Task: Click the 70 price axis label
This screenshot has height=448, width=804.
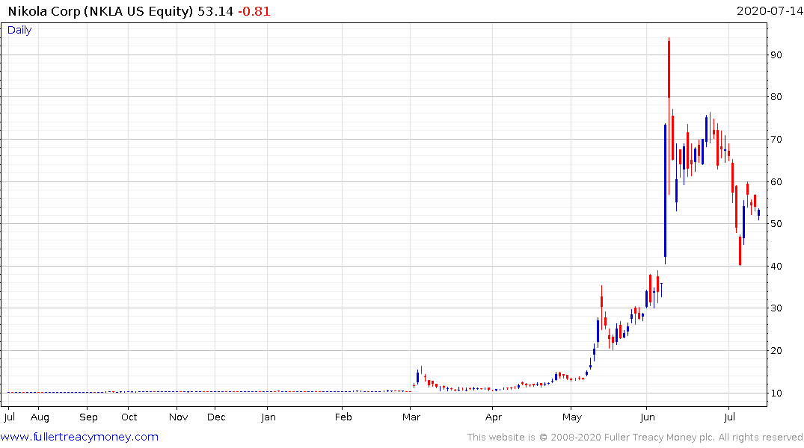Action: 776,140
